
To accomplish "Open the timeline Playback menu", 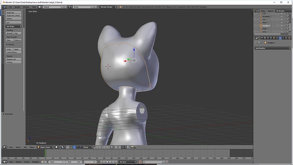I will point(36,162).
